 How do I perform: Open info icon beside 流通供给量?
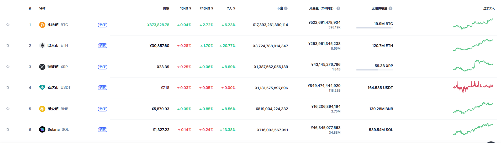tap(391, 8)
